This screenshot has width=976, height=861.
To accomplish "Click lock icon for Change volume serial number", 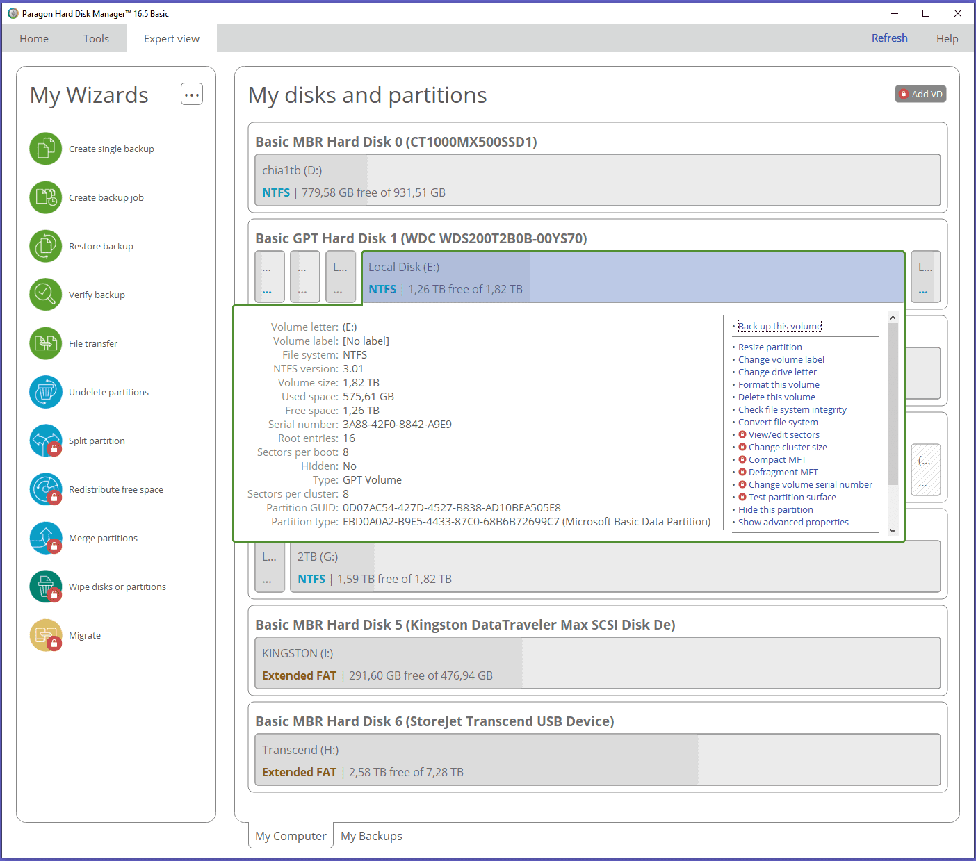I will click(742, 485).
